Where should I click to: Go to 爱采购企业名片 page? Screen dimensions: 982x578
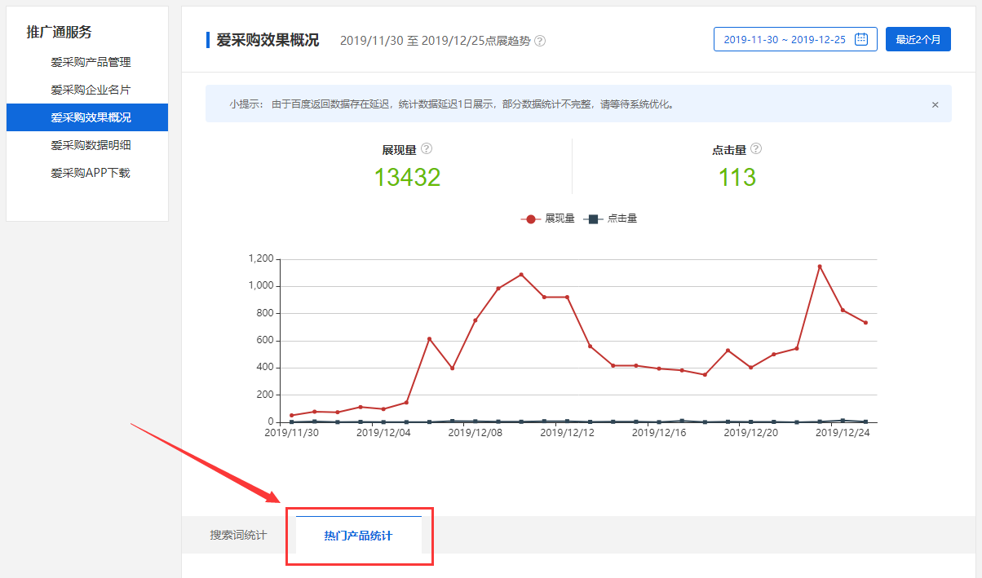point(91,90)
